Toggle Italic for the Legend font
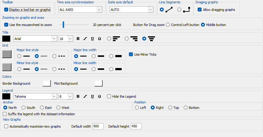 (x=85, y=96)
